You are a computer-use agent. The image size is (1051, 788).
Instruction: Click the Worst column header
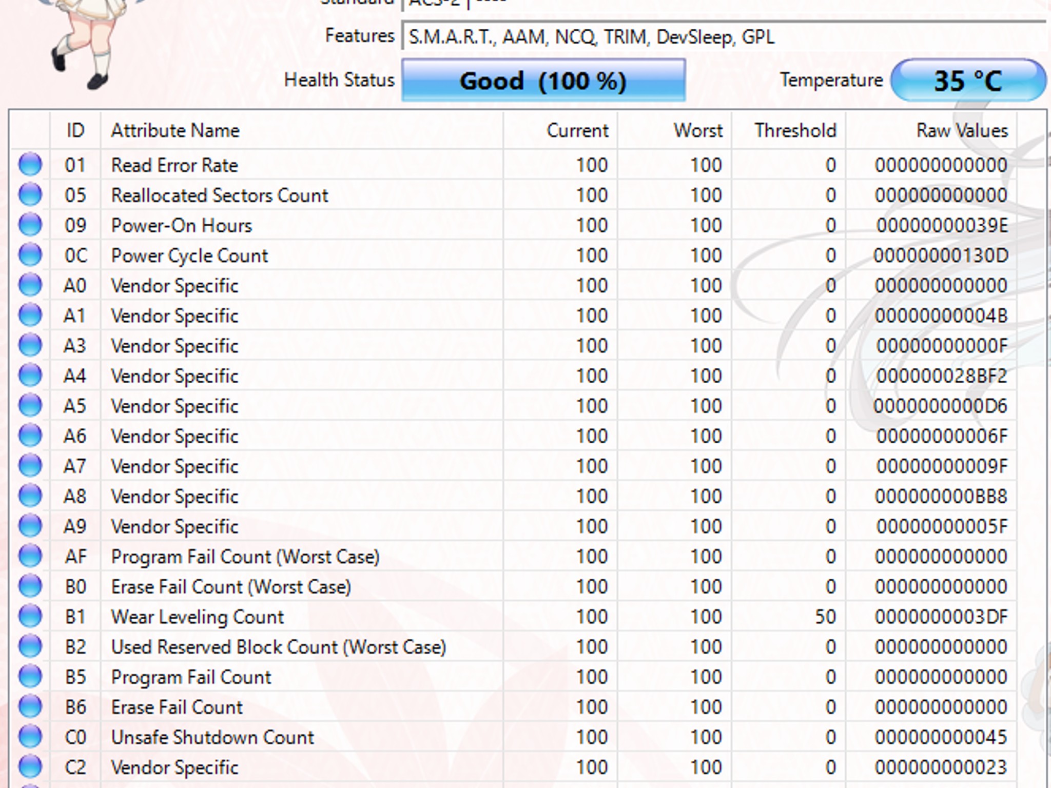tap(674, 130)
